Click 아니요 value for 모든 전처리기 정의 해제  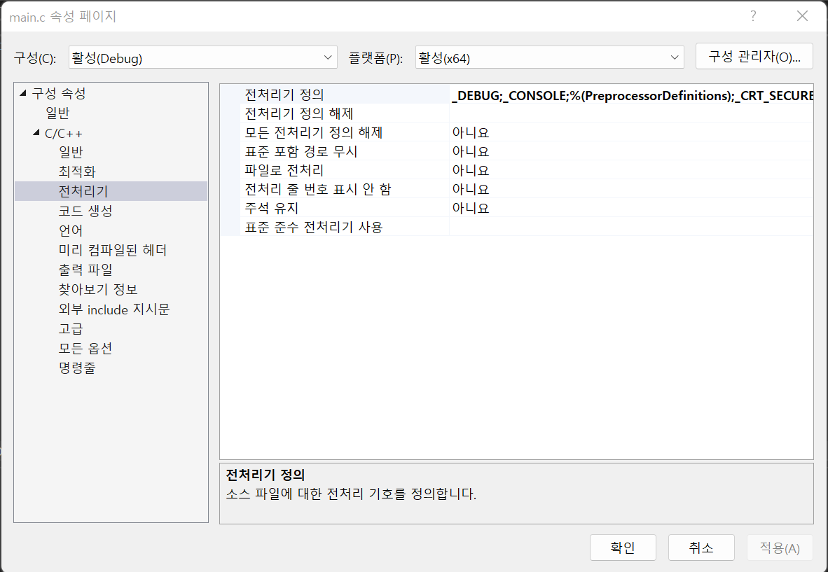point(471,132)
